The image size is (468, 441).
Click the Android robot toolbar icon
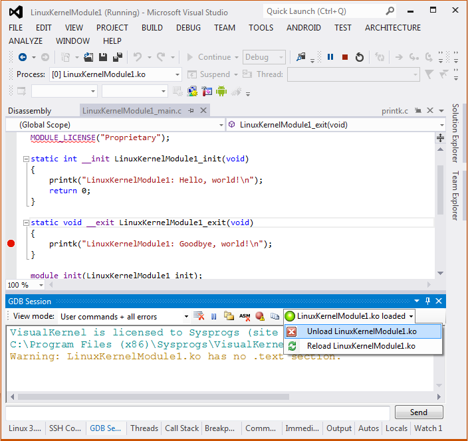221,91
